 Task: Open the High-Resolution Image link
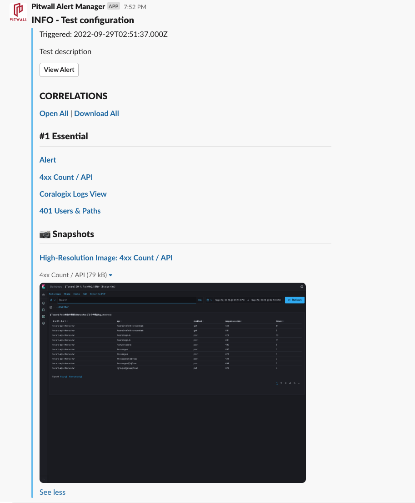point(106,258)
